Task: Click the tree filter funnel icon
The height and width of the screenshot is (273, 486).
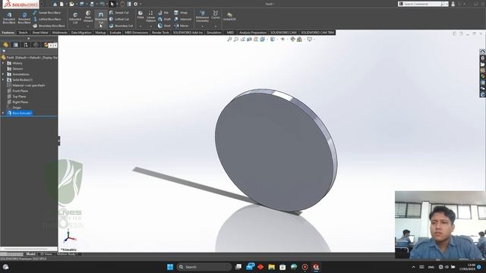Action: tap(4, 52)
